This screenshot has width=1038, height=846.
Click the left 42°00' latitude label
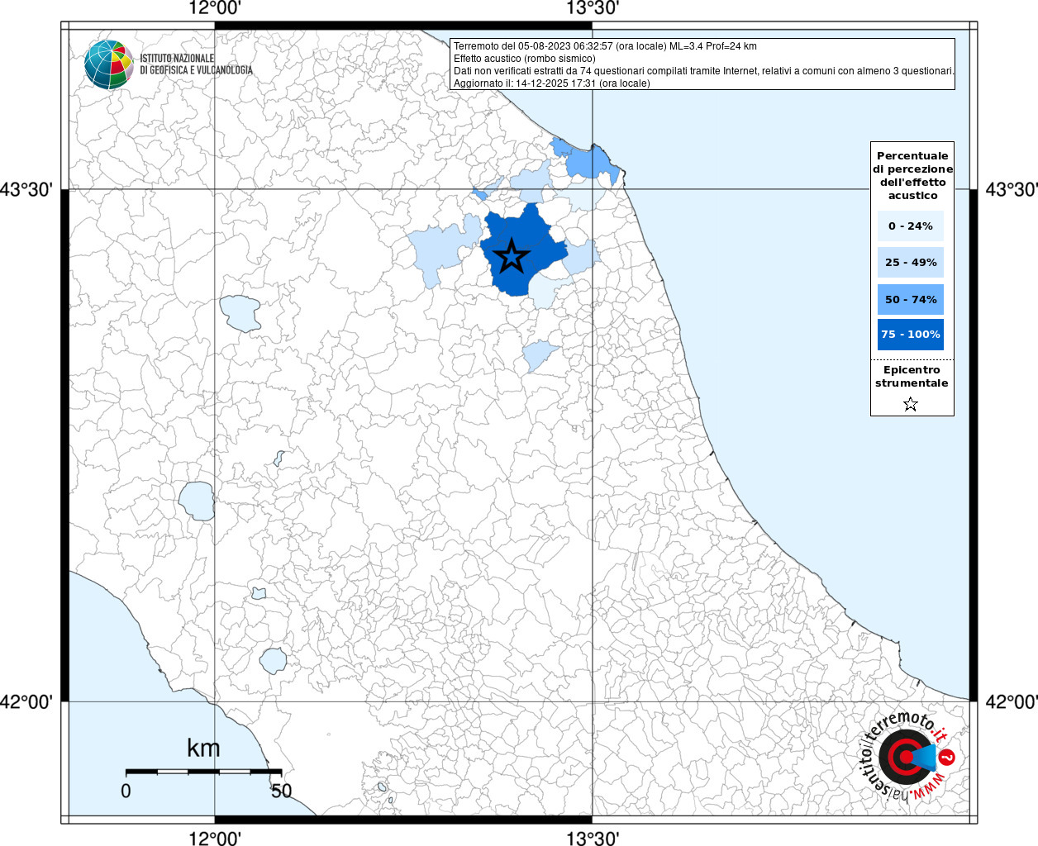[x=26, y=701]
